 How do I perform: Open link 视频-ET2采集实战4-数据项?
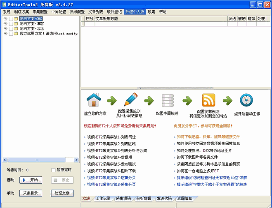(x=110, y=157)
